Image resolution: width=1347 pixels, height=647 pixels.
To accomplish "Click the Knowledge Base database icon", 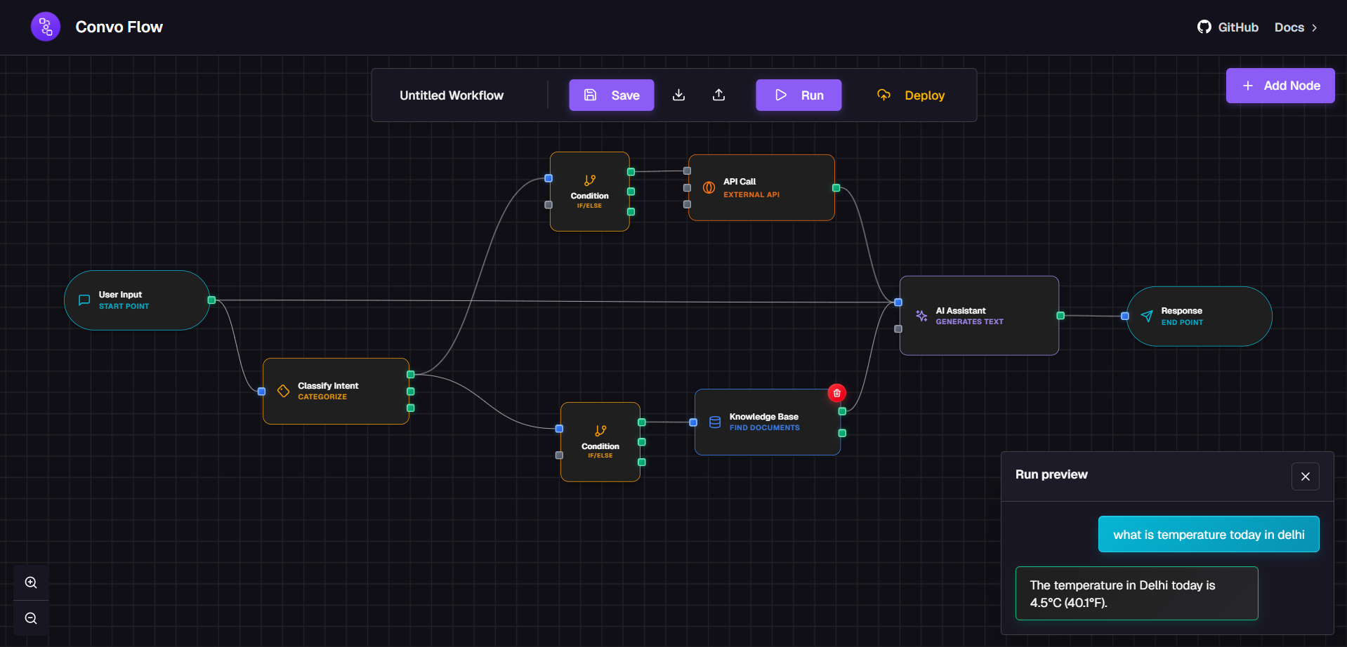I will (714, 422).
